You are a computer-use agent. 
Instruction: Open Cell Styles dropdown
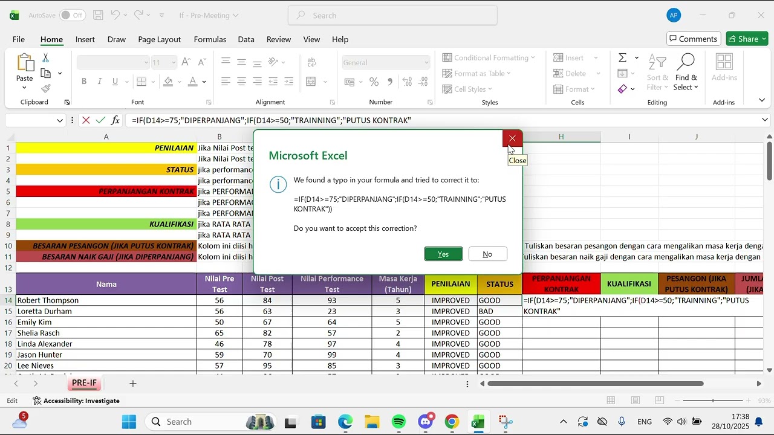(469, 89)
